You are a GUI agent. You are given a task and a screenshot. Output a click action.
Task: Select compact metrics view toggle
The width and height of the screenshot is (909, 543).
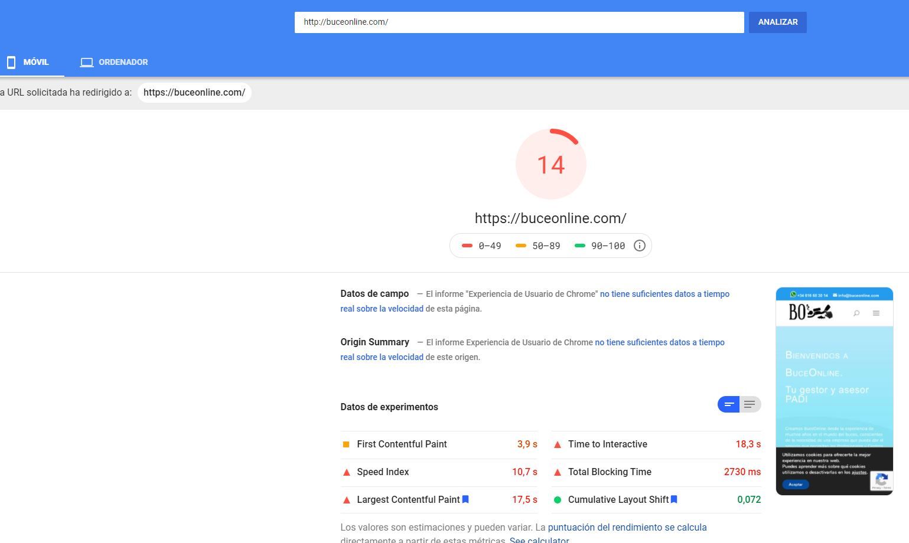pyautogui.click(x=729, y=404)
